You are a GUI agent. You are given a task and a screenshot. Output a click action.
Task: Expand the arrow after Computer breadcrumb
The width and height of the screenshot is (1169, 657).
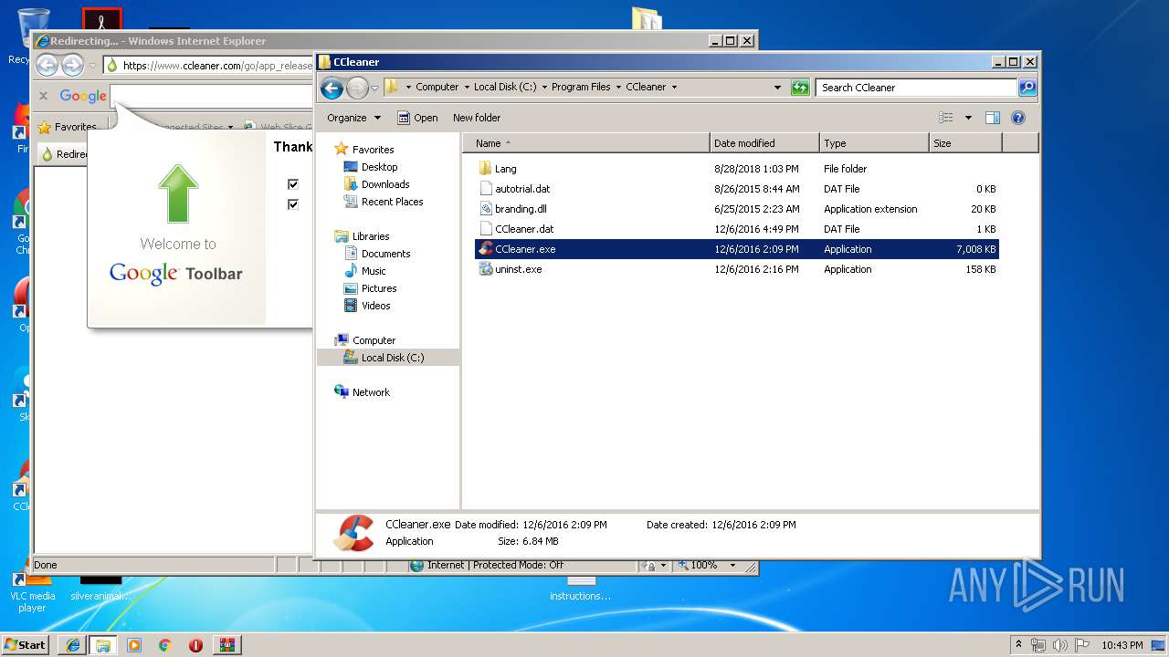pyautogui.click(x=466, y=88)
